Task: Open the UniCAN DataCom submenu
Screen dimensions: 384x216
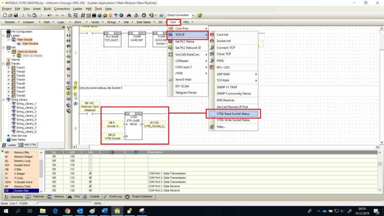Action: 188,54
